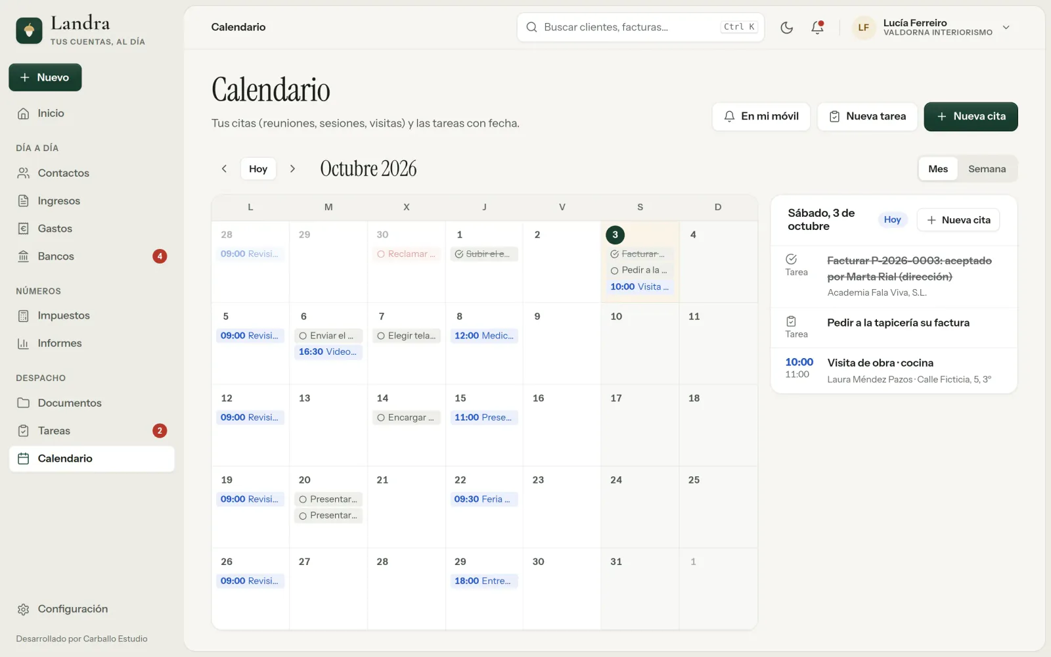The height and width of the screenshot is (657, 1051).
Task: Toggle 'Enviar el...' task on October 6
Action: tap(303, 336)
